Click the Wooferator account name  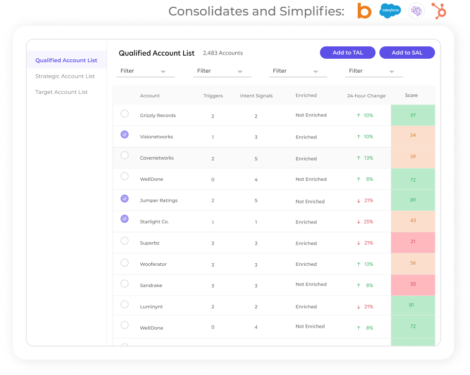[153, 264]
